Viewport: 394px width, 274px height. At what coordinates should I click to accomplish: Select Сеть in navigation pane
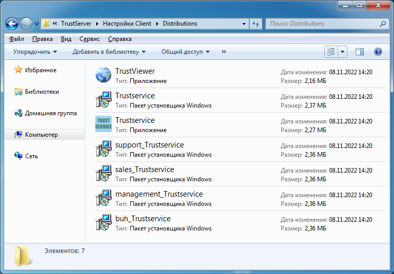click(31, 156)
